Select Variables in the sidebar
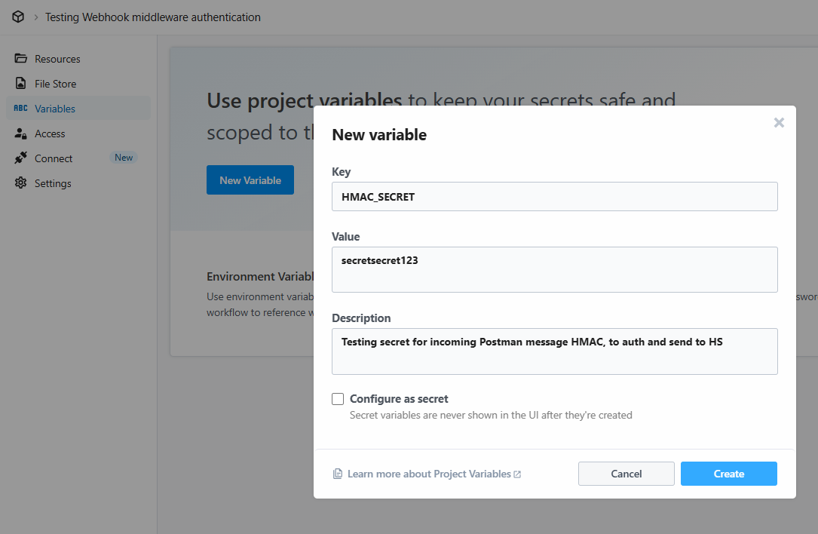Image resolution: width=818 pixels, height=534 pixels. point(55,108)
